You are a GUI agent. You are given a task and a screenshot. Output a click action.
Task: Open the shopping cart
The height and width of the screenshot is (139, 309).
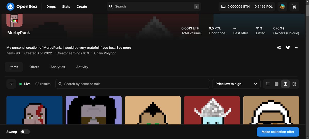(x=294, y=6)
